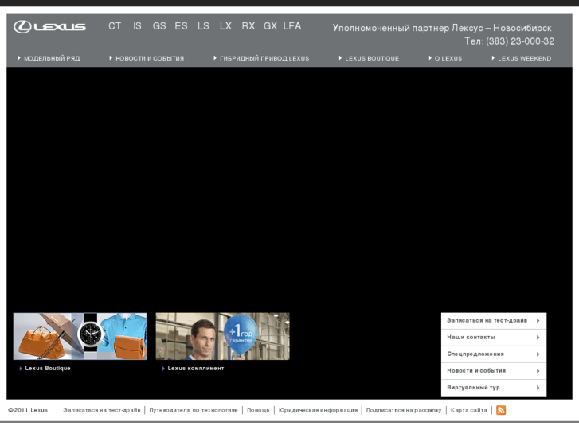Click footer link Карта сайта
Viewport: 579px width, 434px height.
click(x=469, y=410)
